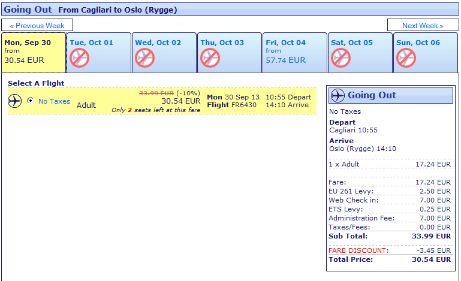Image resolution: width=461 pixels, height=281 pixels.
Task: Click the 10:55 Depart time
Action: coord(288,97)
